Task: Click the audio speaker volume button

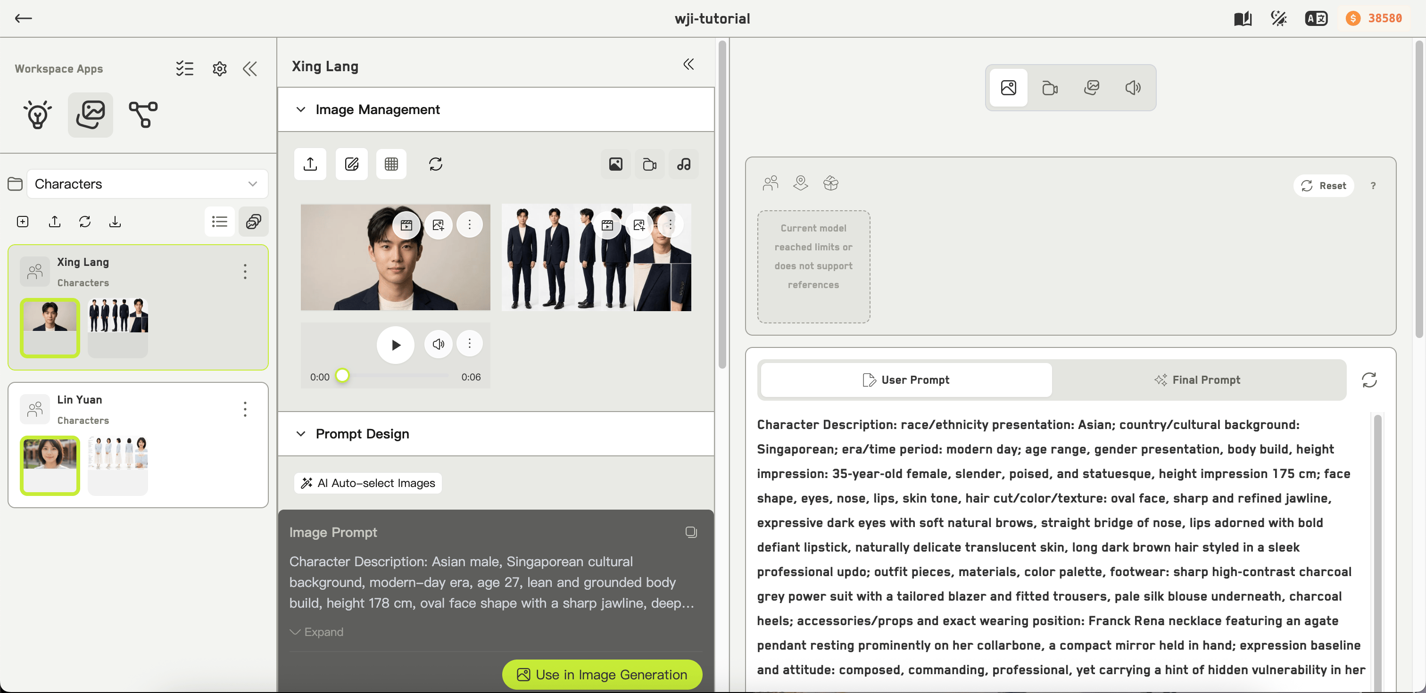Action: click(x=439, y=344)
